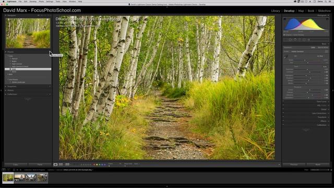The width and height of the screenshot is (334, 188).
Task: Open second window display icon in filmstrip
Action: coord(8,170)
